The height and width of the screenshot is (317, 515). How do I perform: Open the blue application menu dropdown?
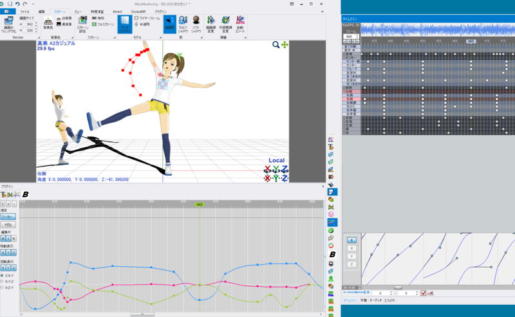(8, 12)
